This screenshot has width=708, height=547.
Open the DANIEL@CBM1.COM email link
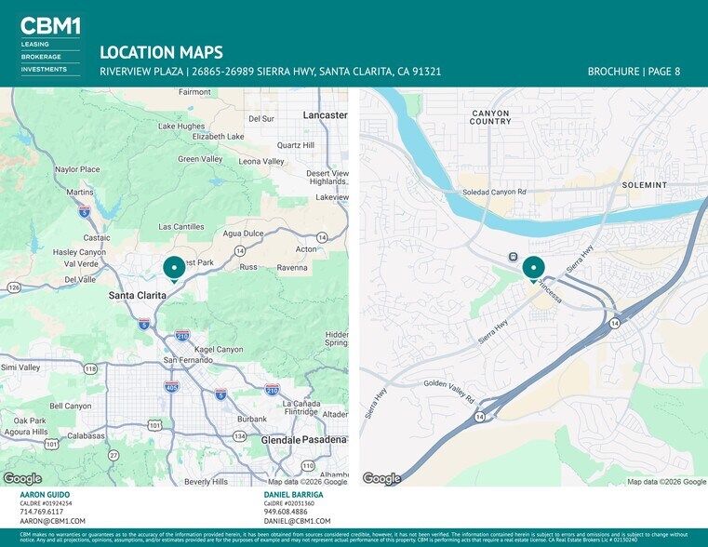297,521
